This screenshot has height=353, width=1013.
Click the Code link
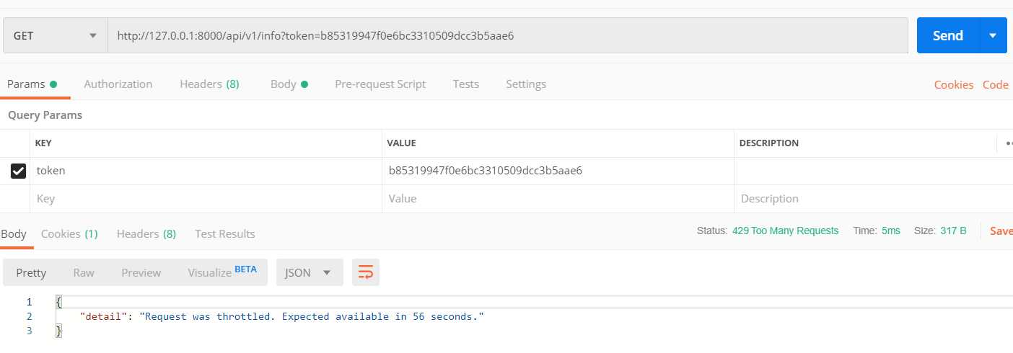click(996, 85)
